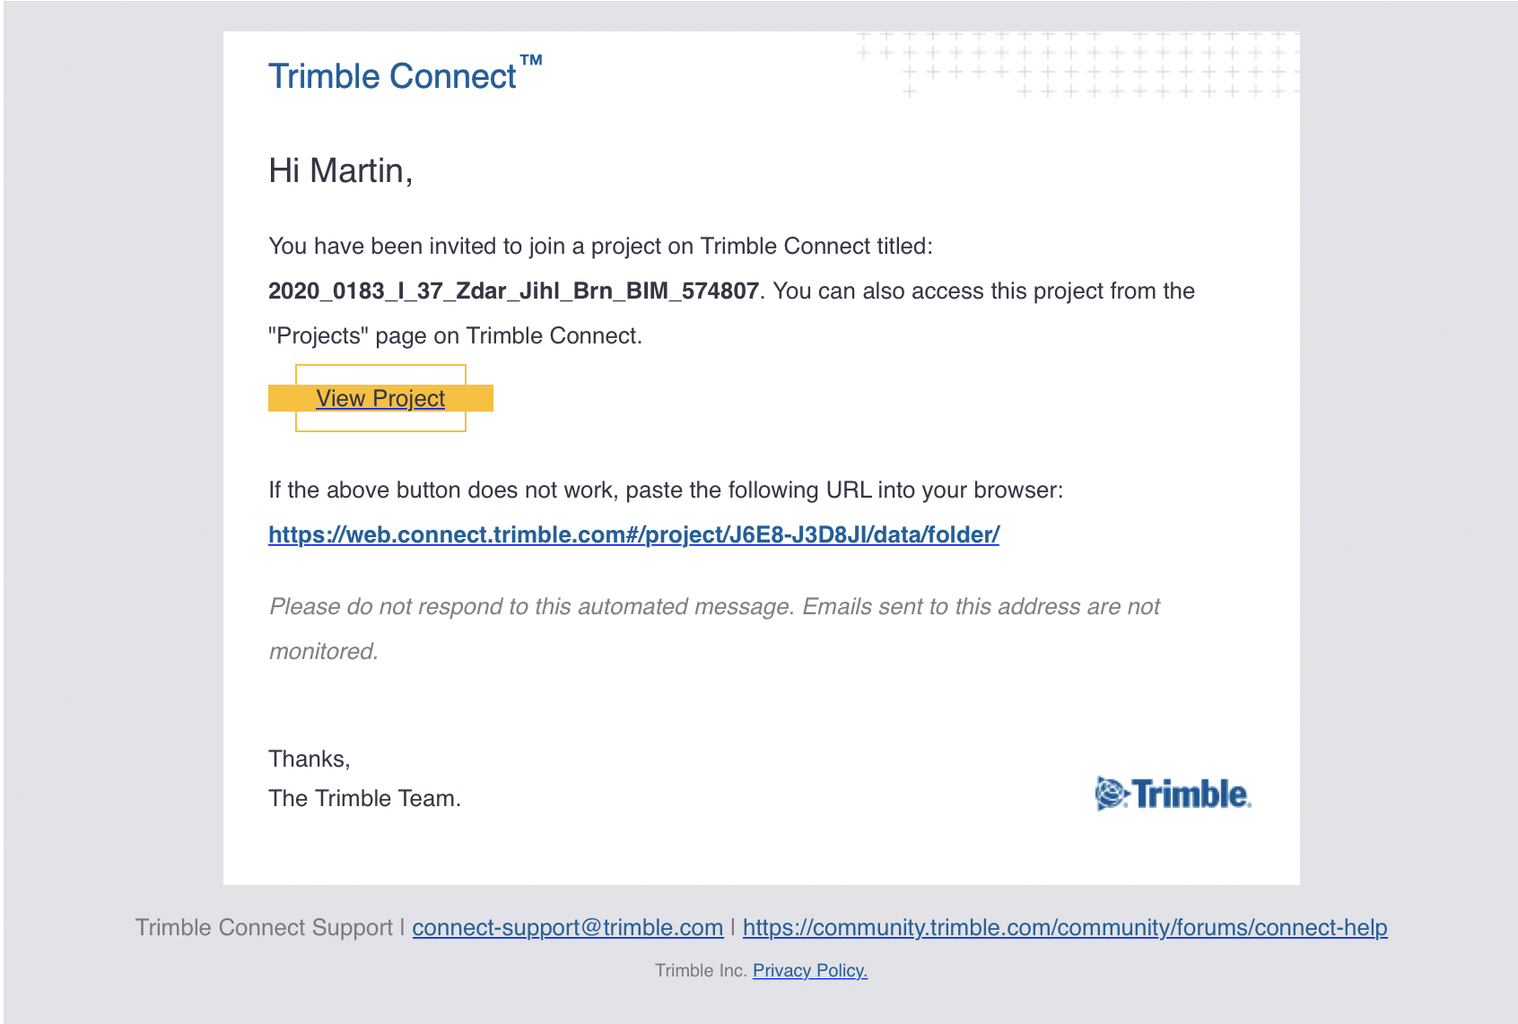The height and width of the screenshot is (1024, 1518).
Task: Click the plus-sign pattern decoration
Action: pyautogui.click(x=1077, y=65)
